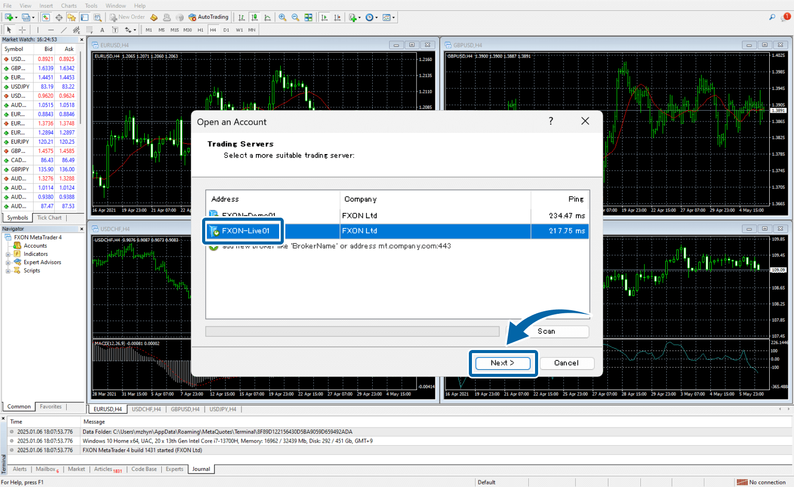Open the Indicators list dropdown arrow
The width and height of the screenshot is (794, 487).
(x=360, y=18)
